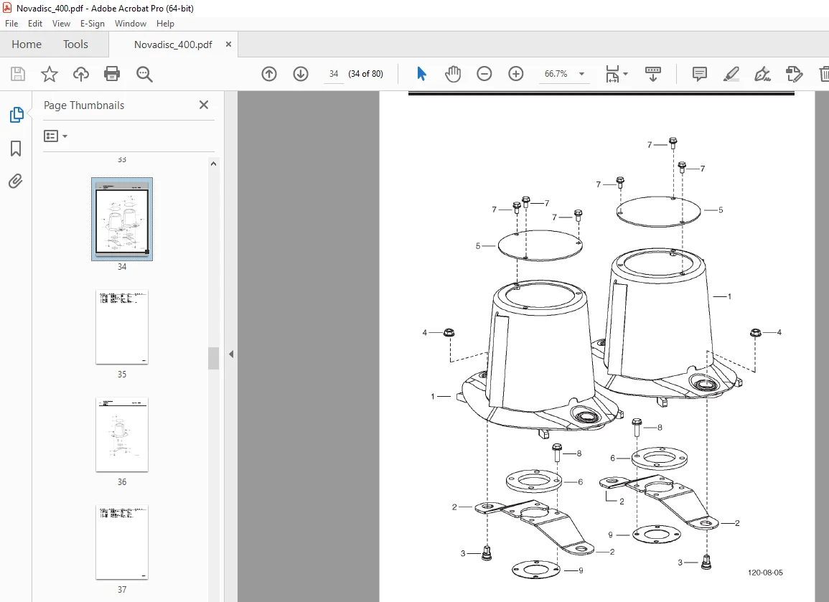This screenshot has width=829, height=602.
Task: Open the View menu
Action: (61, 24)
